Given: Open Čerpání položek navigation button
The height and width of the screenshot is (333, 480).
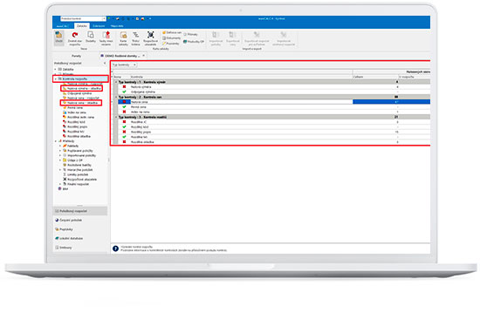Looking at the screenshot, I should [80, 221].
